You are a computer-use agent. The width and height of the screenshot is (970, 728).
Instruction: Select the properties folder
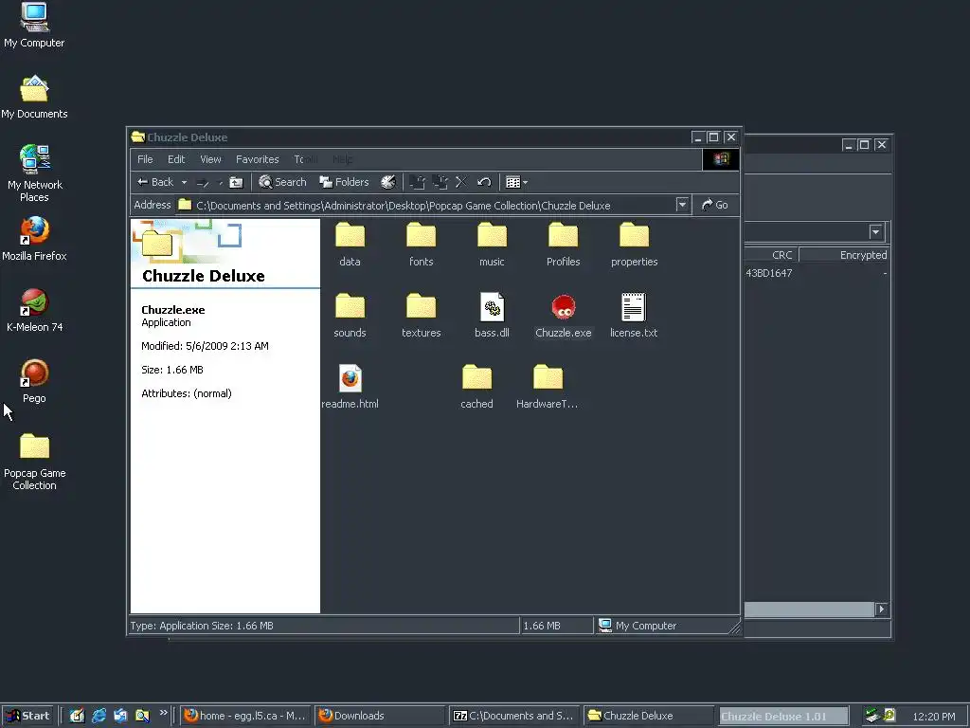click(634, 246)
